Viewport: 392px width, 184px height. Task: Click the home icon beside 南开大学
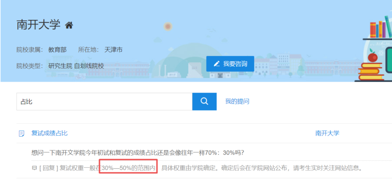69,25
